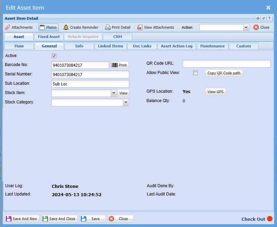Switch to the Maintenance tab

pos(212,46)
